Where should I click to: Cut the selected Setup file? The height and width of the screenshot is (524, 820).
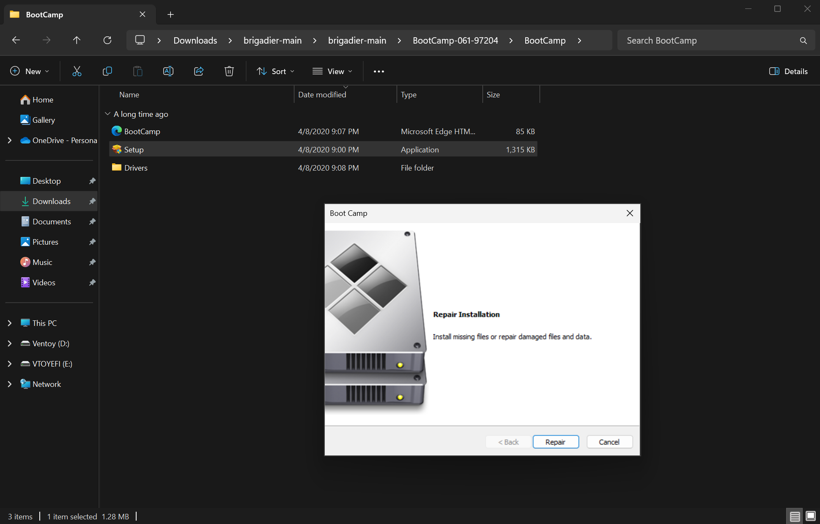coord(77,71)
